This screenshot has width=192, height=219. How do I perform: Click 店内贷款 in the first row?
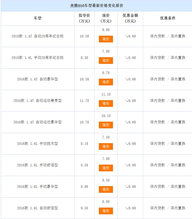[x=157, y=36]
